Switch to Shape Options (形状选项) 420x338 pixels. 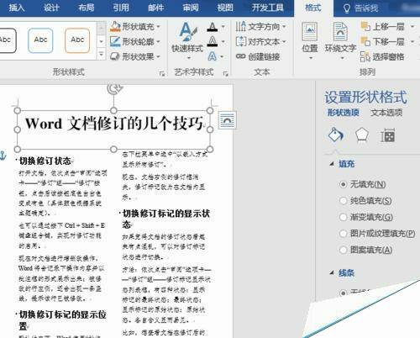click(344, 113)
